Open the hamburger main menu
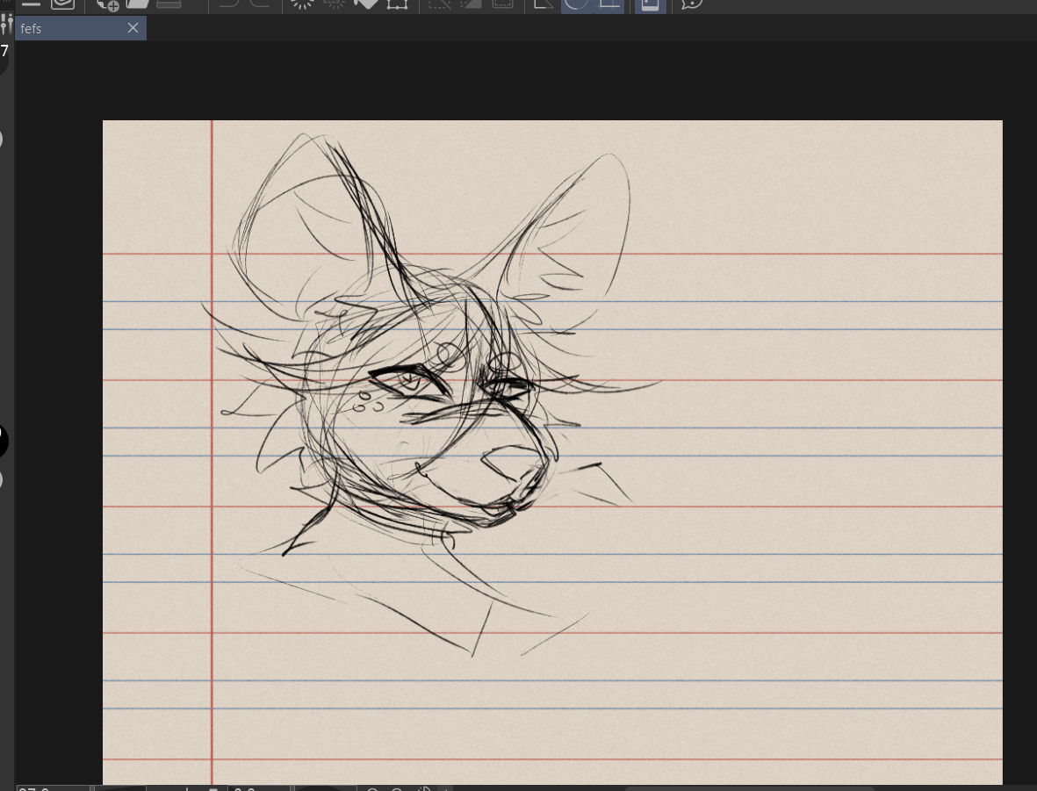The image size is (1037, 791). [31, 4]
